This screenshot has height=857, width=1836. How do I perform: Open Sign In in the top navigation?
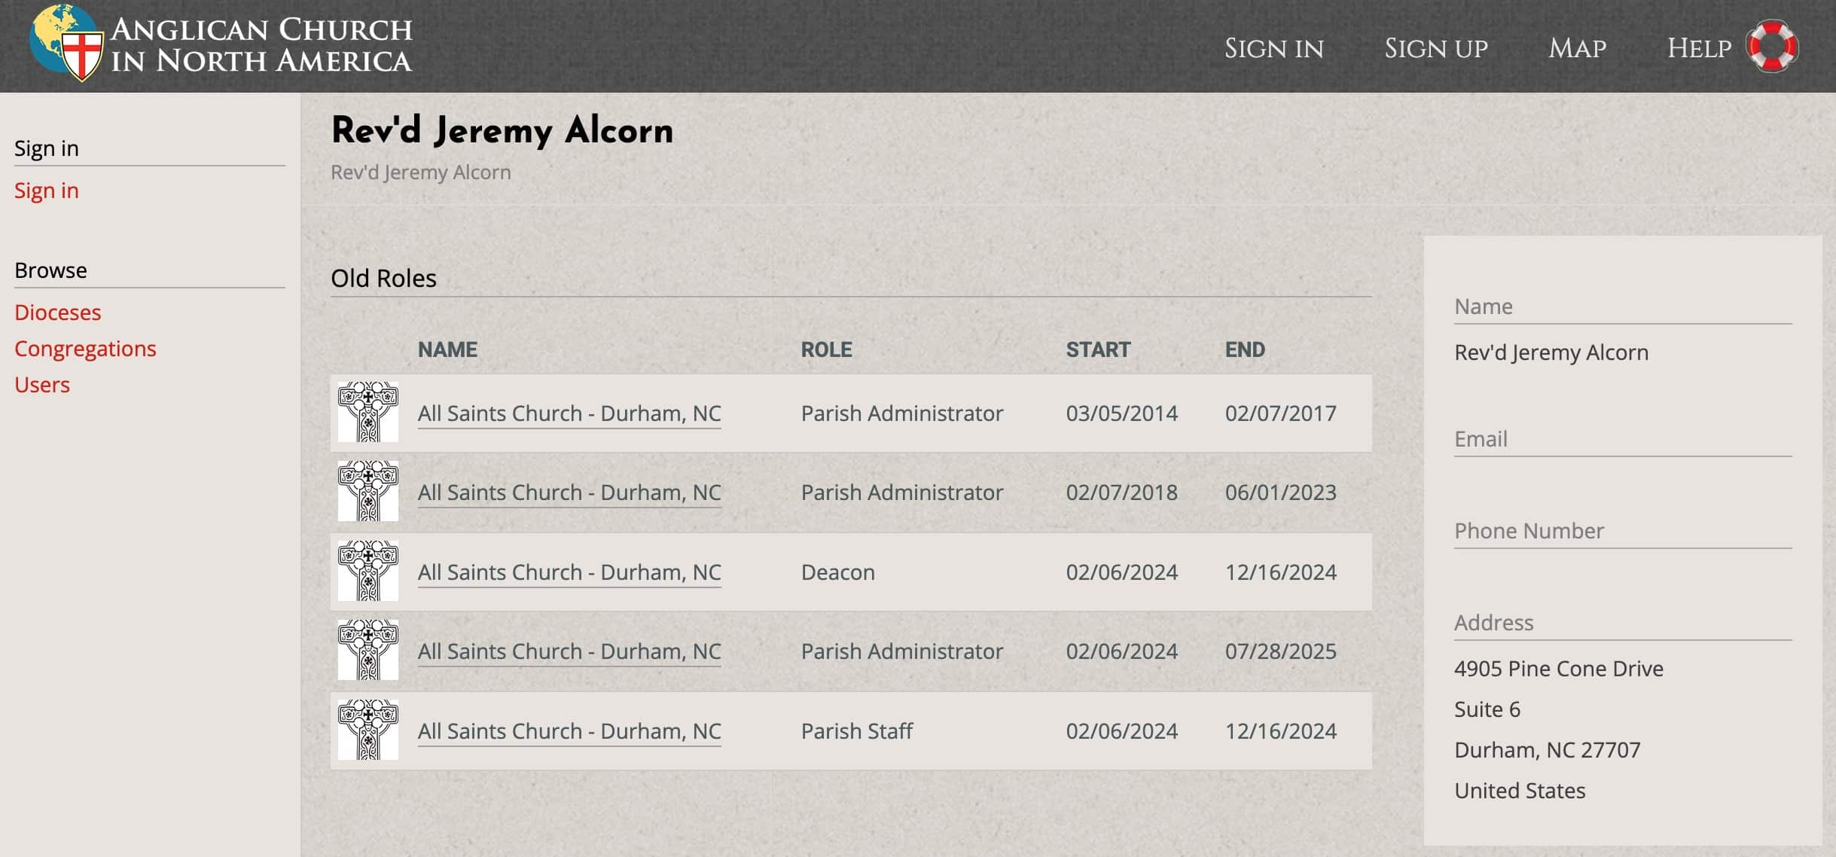click(x=1273, y=48)
